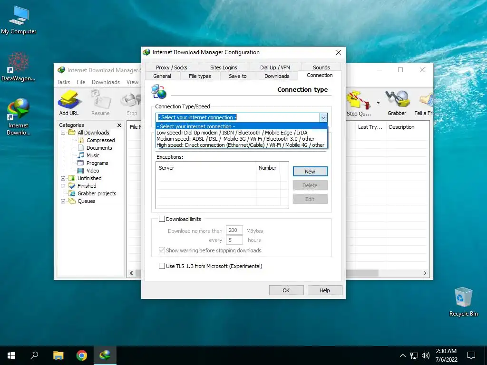Expand the Queues tree node
487x365 pixels.
coord(63,201)
